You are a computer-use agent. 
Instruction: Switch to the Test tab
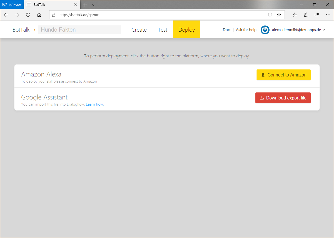[163, 30]
